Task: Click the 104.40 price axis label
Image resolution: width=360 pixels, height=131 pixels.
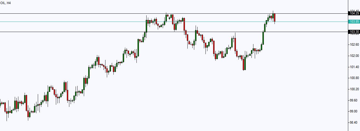Action: click(x=354, y=11)
